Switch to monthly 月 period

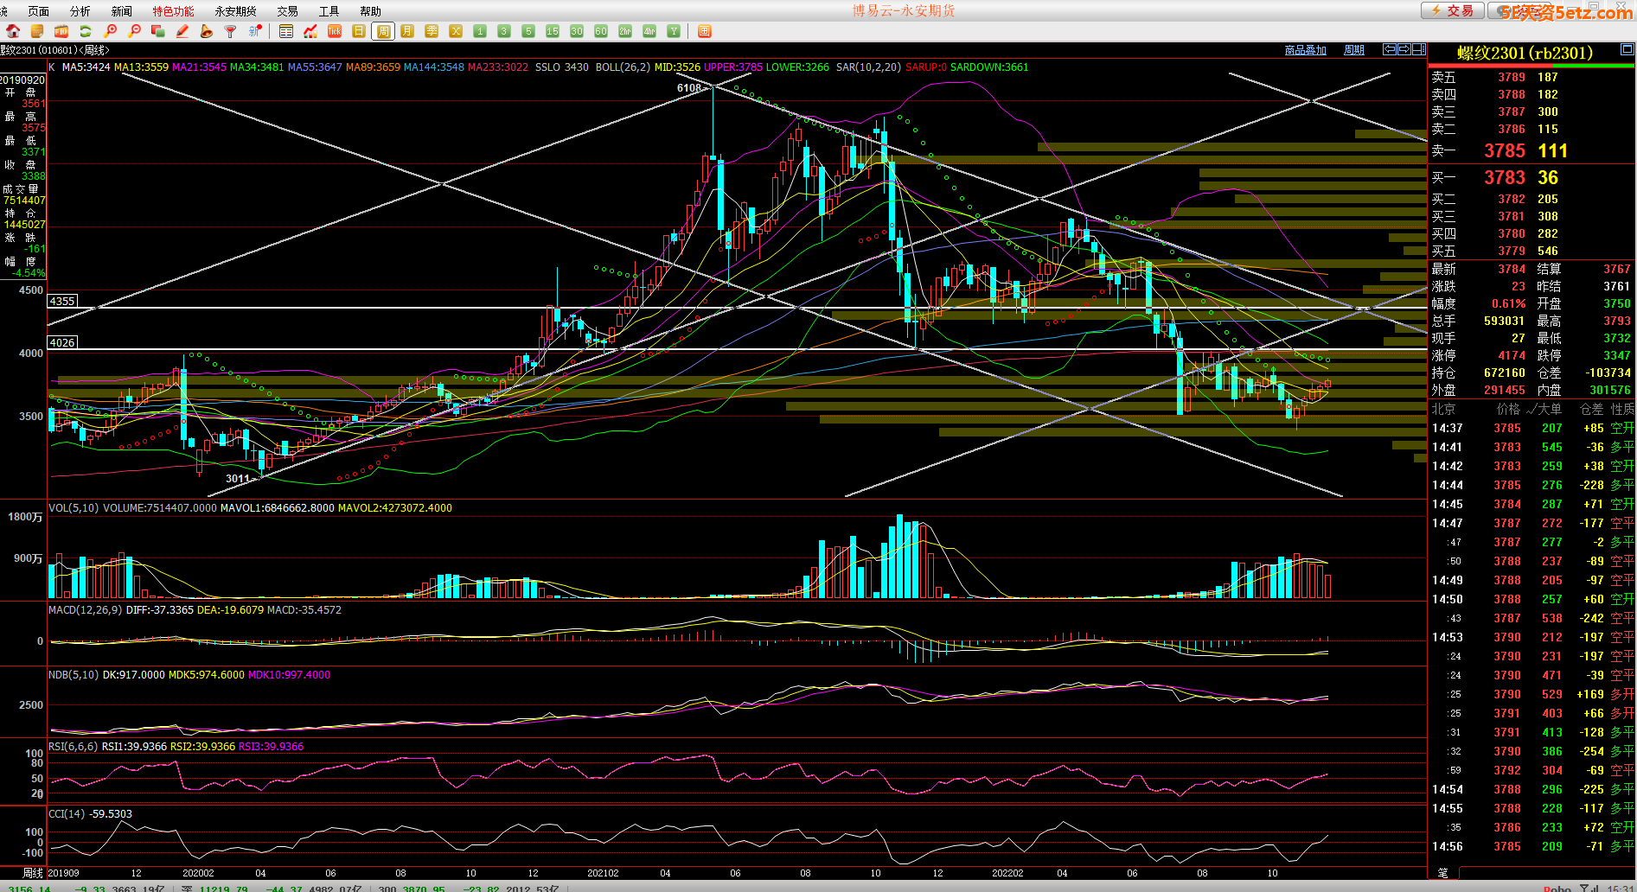407,31
